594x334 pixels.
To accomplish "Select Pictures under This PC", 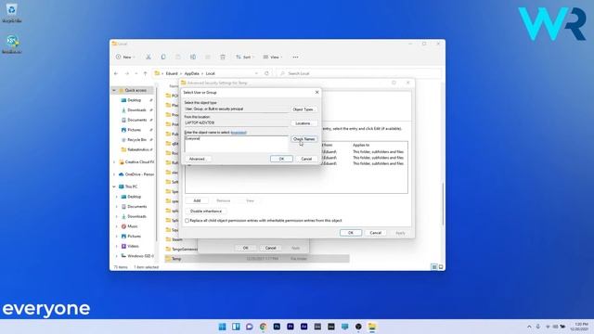I will click(x=134, y=237).
